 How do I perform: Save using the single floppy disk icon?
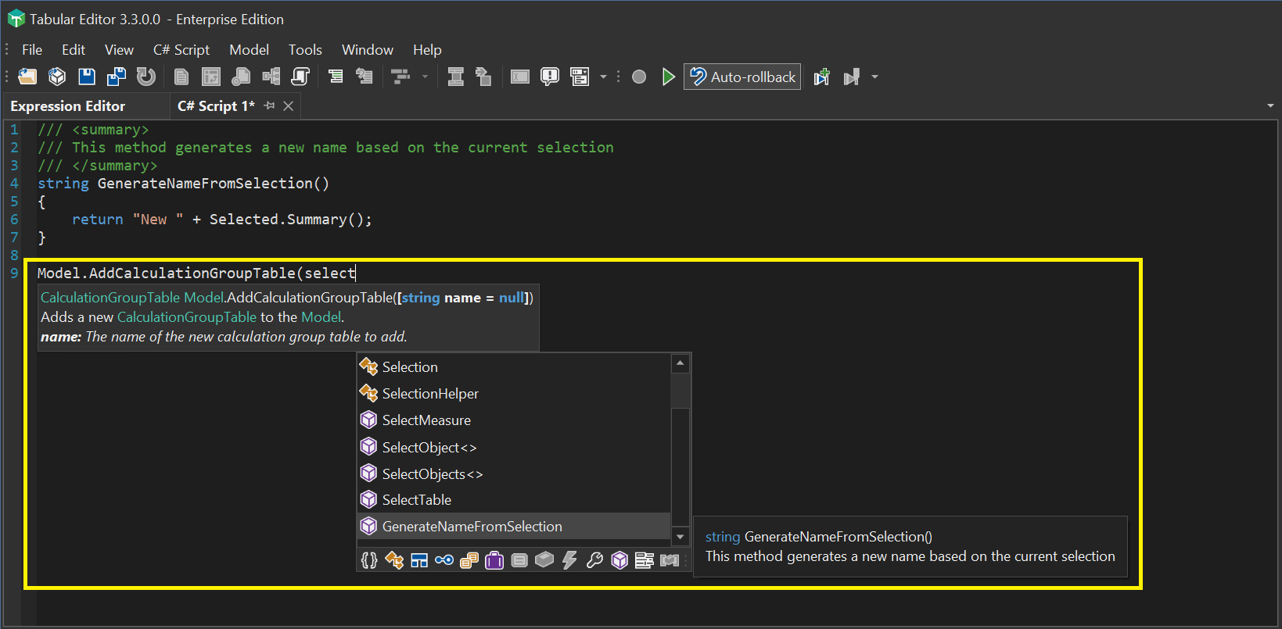[87, 77]
